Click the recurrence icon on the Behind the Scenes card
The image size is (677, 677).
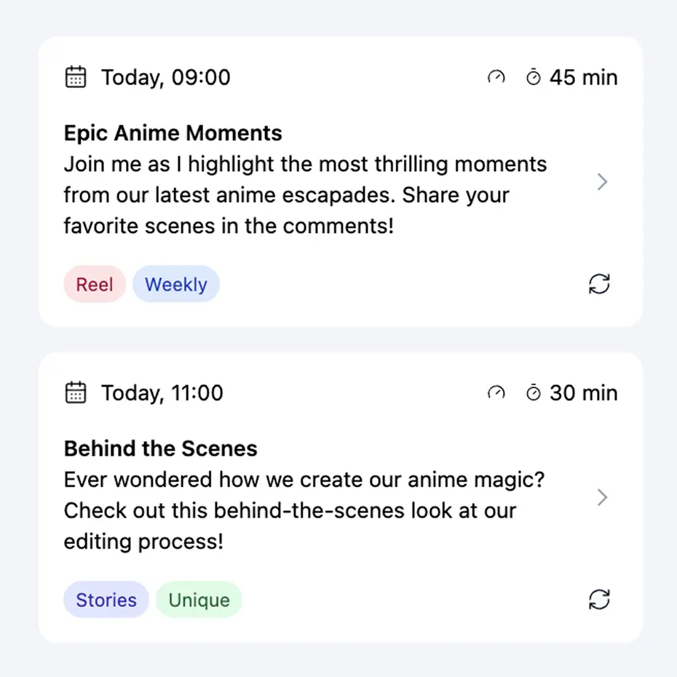[x=598, y=600]
